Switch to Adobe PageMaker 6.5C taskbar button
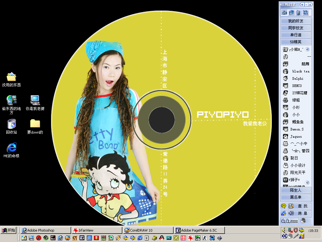The height and width of the screenshot is (242, 322). 200,230
